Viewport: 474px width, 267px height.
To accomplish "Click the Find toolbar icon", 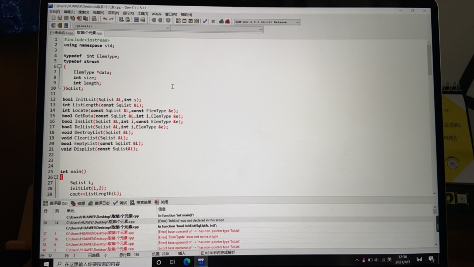I will tap(121, 19).
